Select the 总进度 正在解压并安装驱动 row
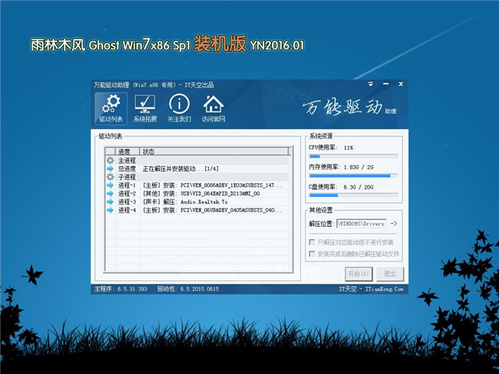The height and width of the screenshot is (374, 499). point(197,168)
